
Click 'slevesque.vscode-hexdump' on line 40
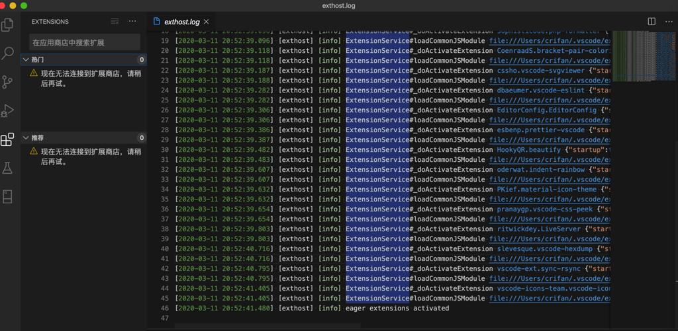pos(545,248)
